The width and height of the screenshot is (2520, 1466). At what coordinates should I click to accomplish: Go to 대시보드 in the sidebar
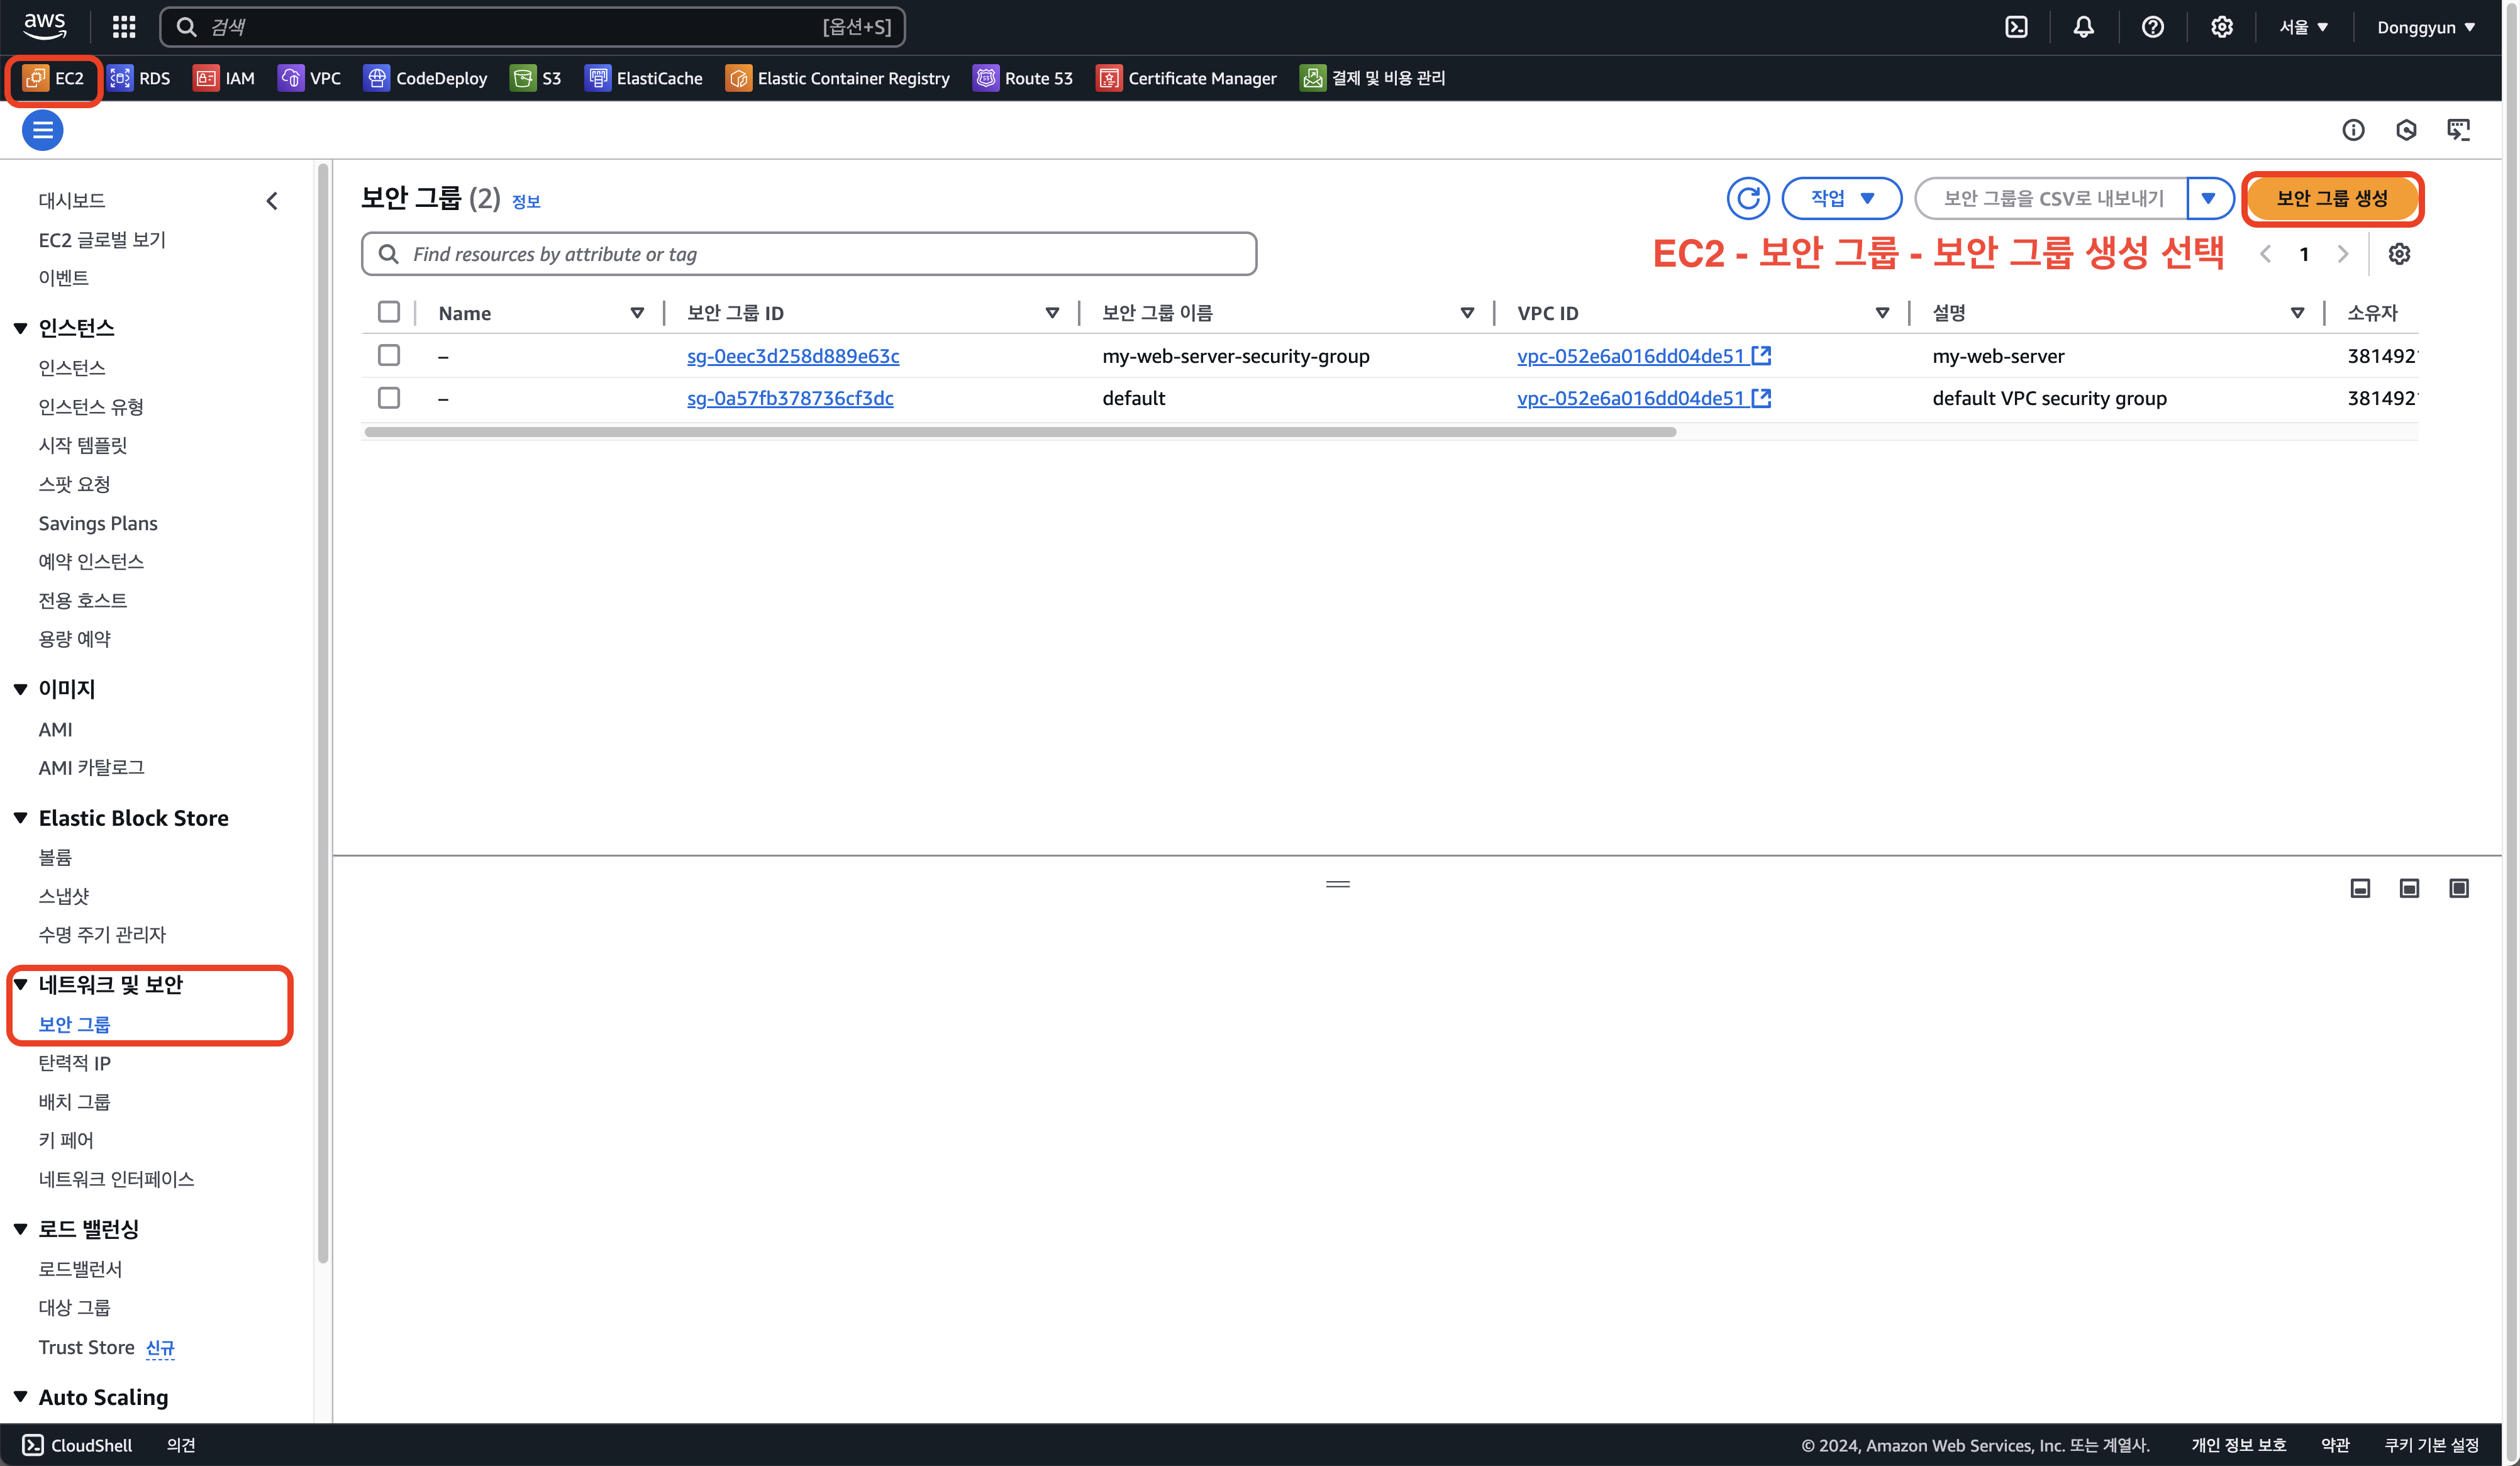[72, 200]
